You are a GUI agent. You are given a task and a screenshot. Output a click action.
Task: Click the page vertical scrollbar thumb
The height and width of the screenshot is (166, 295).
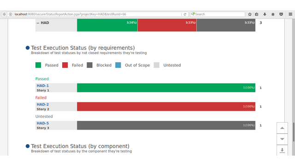click(294, 132)
